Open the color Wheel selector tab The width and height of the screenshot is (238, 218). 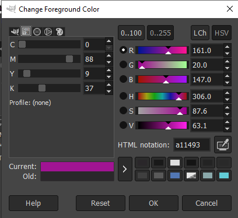[48, 31]
